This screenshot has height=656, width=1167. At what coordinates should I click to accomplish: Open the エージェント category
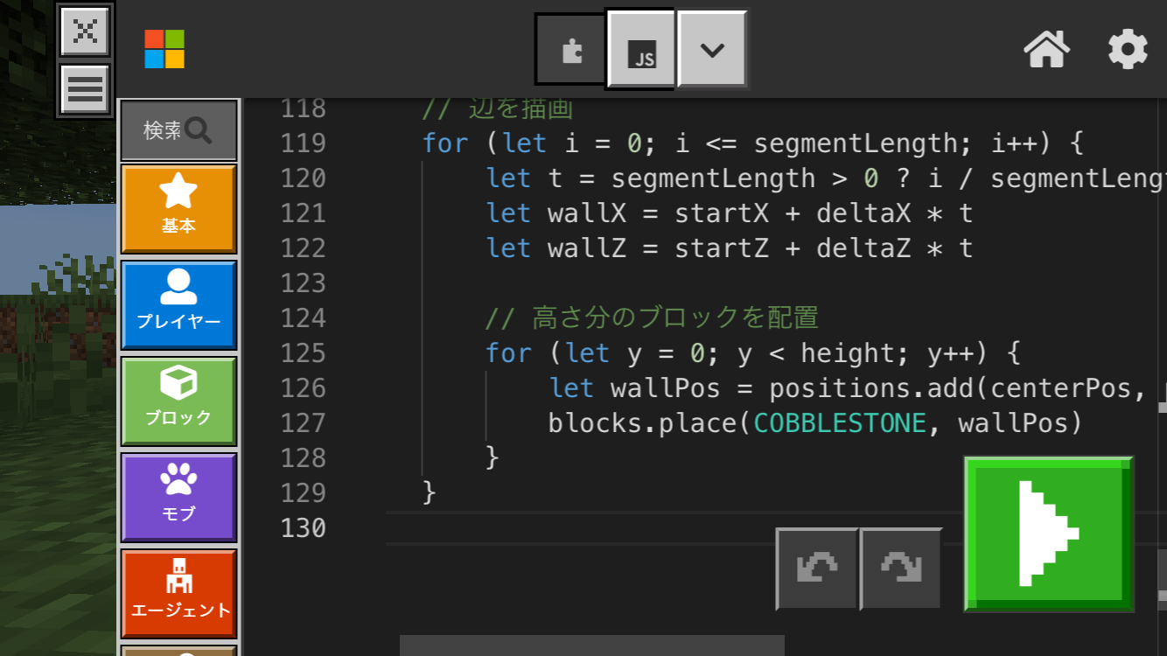[178, 593]
